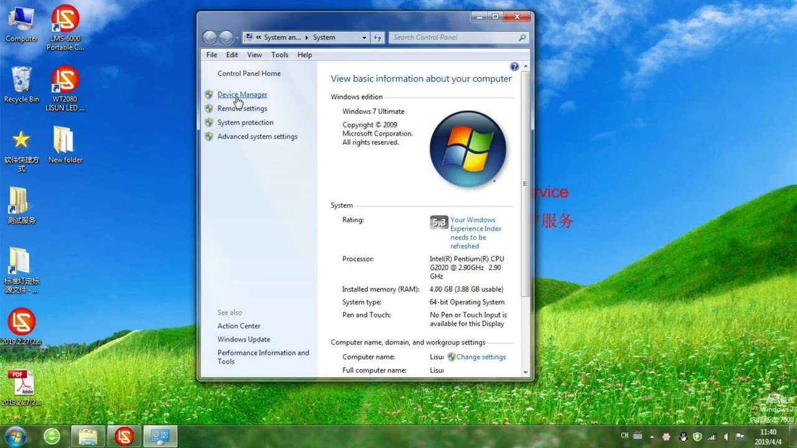Open Action Center under See also
The height and width of the screenshot is (448, 797).
[239, 326]
